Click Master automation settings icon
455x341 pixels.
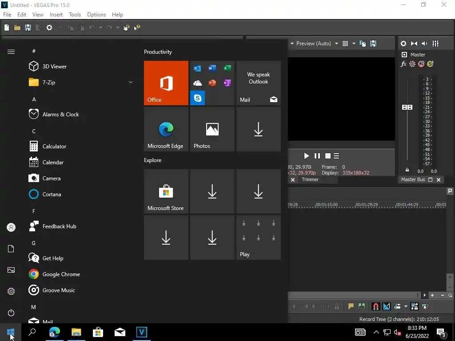pos(412,64)
